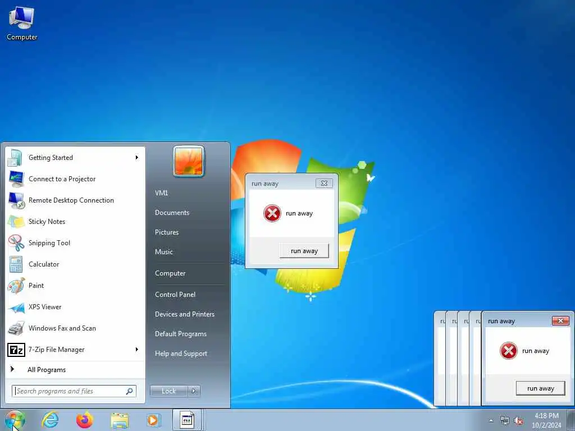Image resolution: width=575 pixels, height=431 pixels.
Task: Open Windows Media Player from the taskbar
Action: tap(153, 420)
